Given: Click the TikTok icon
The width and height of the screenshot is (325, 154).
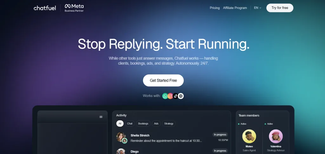Looking at the screenshot, I should click(x=176, y=96).
